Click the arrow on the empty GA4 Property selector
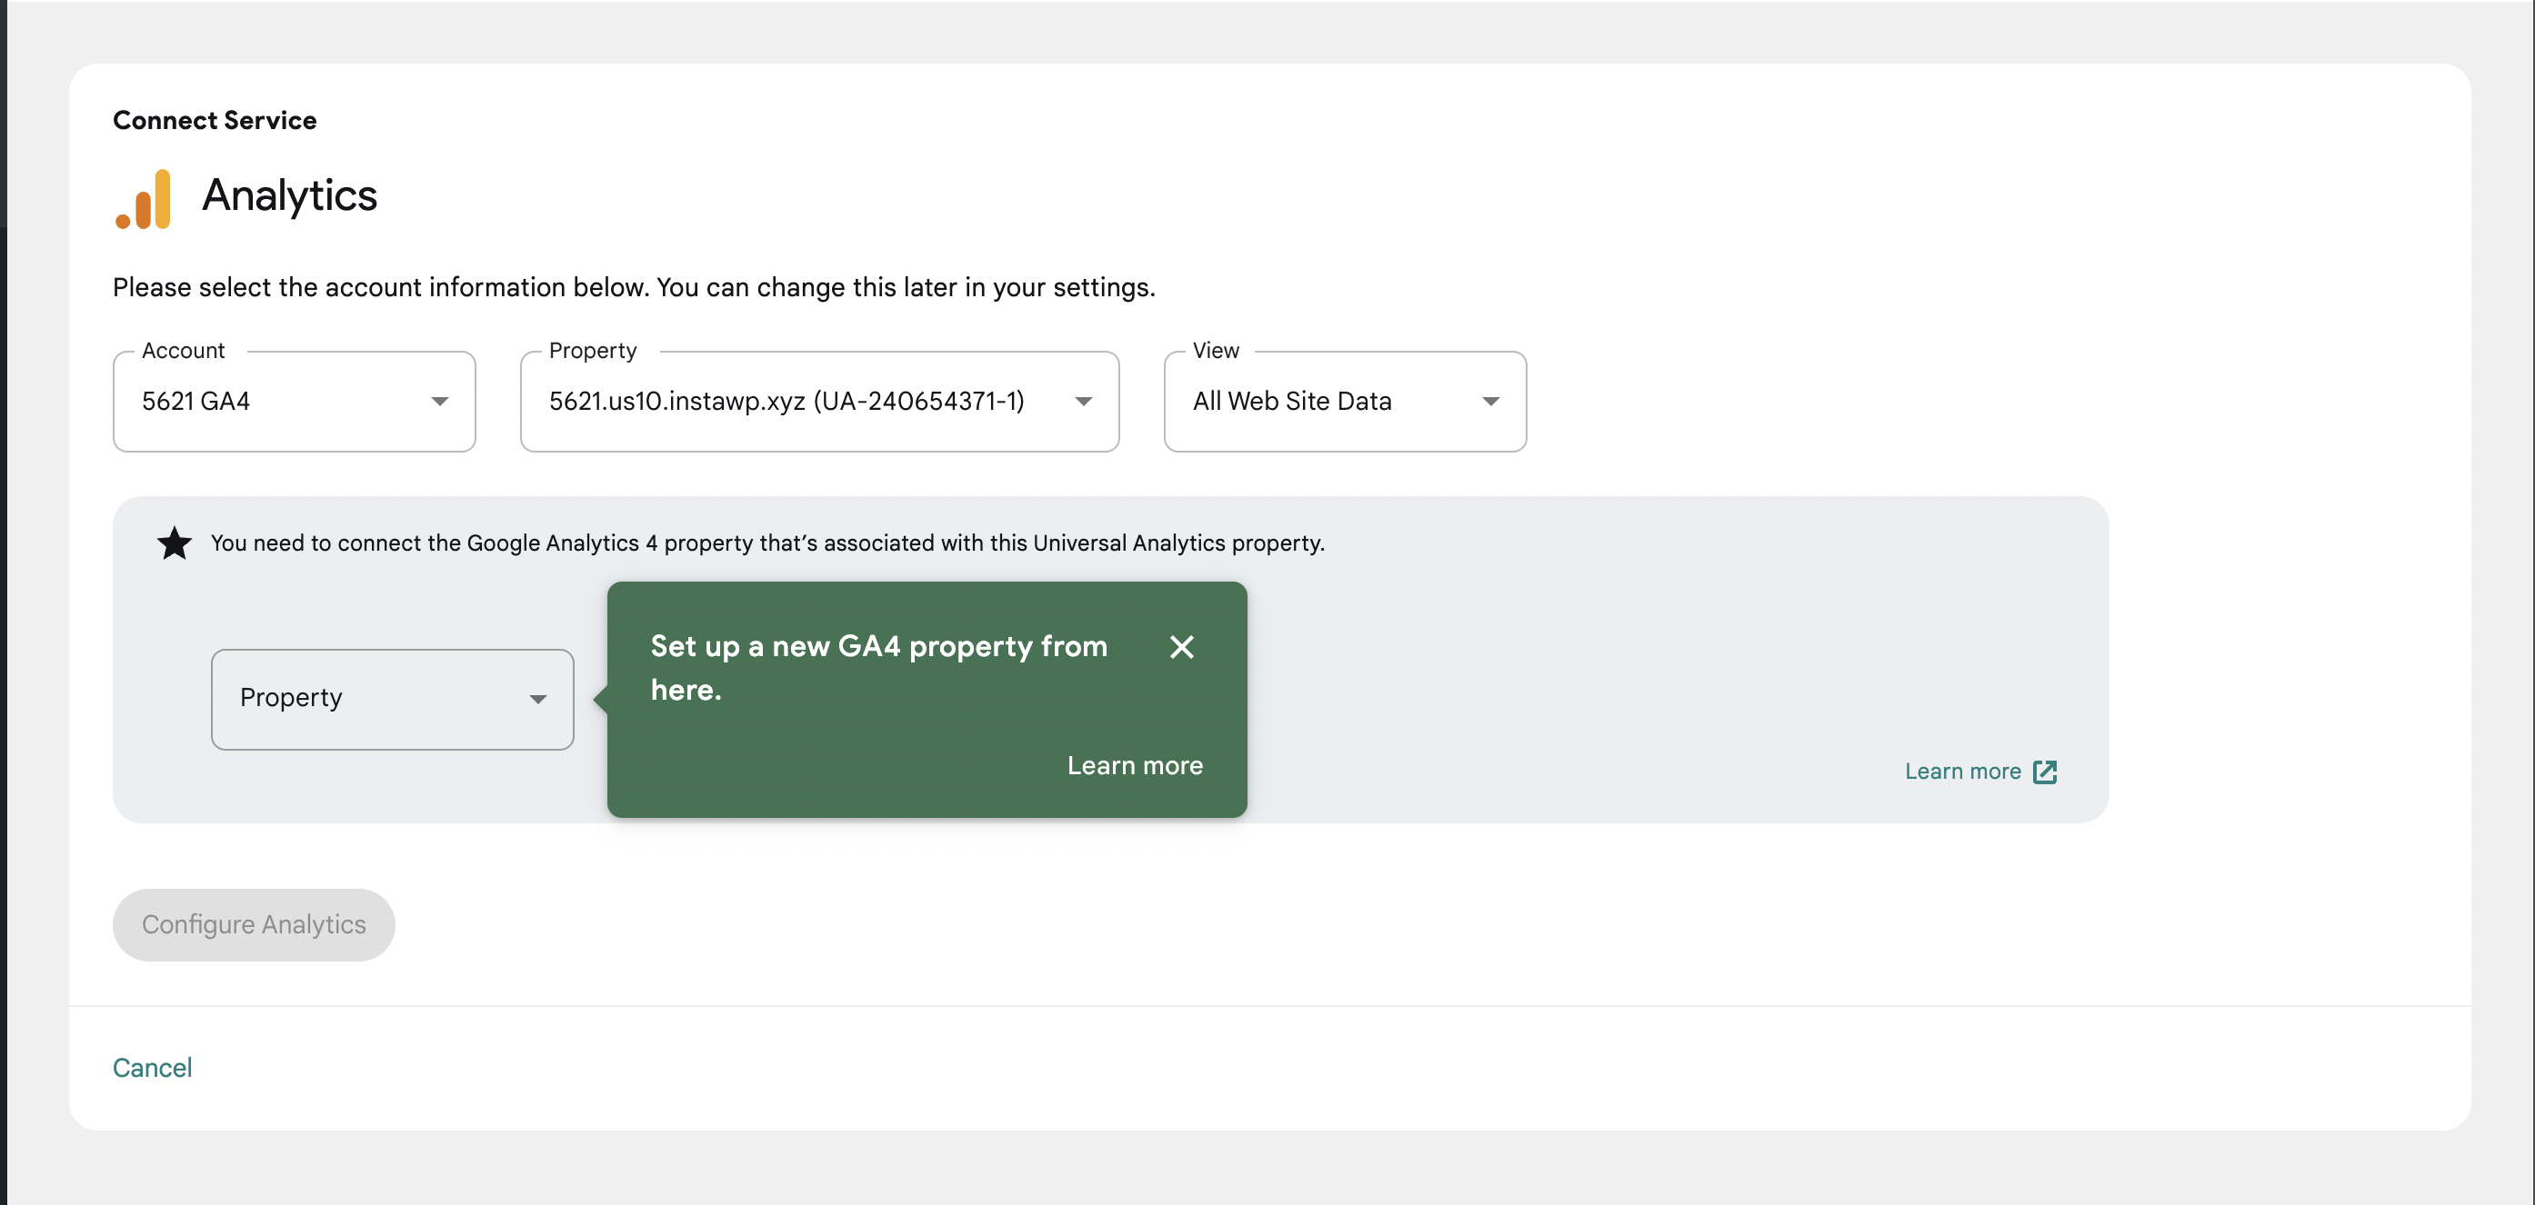This screenshot has height=1205, width=2535. [537, 700]
